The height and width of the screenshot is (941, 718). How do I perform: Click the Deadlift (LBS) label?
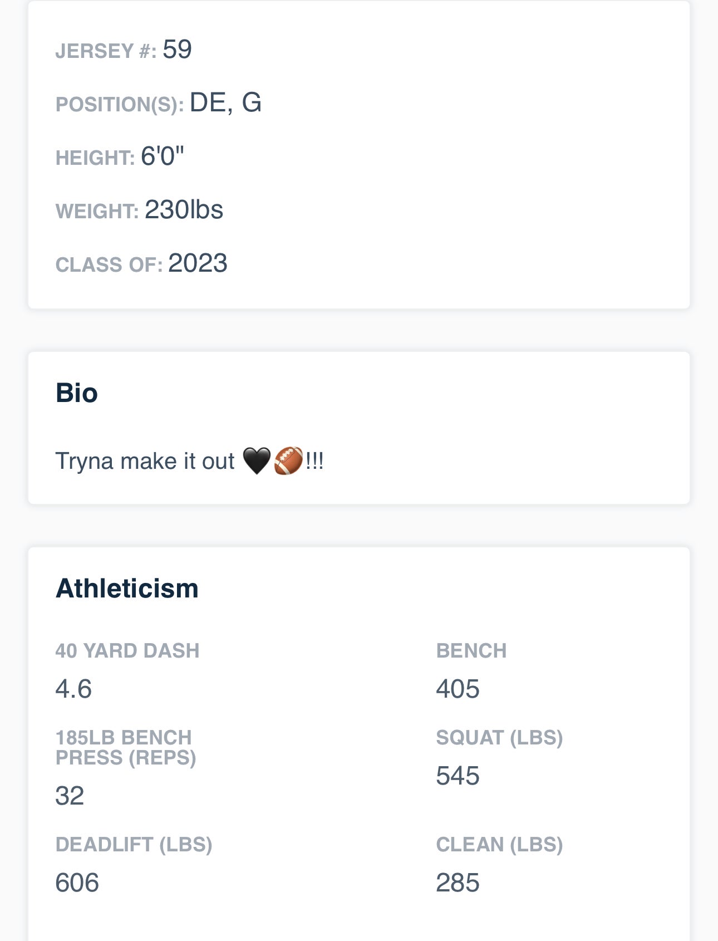tap(134, 845)
